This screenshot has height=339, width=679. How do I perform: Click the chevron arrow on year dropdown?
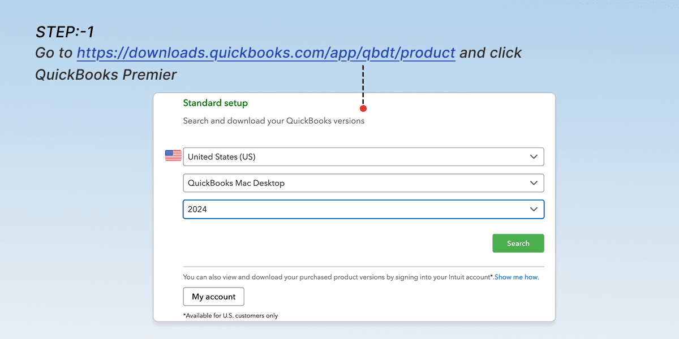534,209
